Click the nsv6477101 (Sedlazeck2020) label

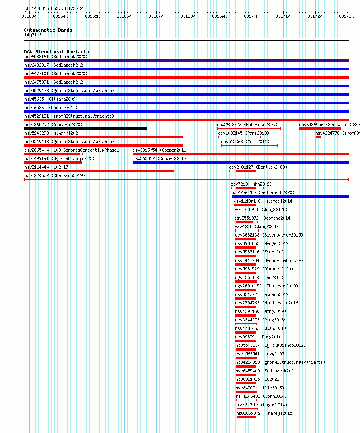(56, 74)
